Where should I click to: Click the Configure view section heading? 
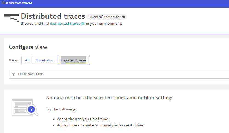tap(28, 47)
